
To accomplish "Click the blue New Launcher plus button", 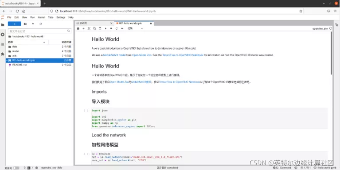I will [15, 24].
